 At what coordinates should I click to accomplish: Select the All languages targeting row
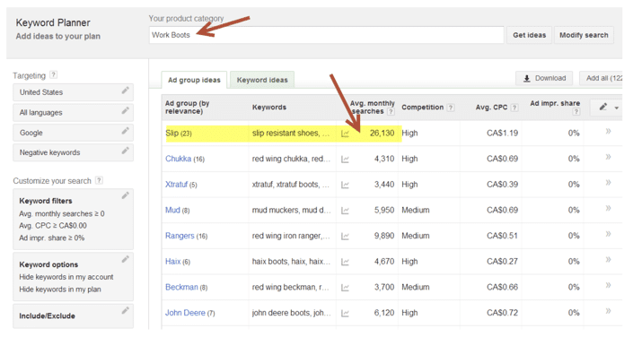point(73,112)
